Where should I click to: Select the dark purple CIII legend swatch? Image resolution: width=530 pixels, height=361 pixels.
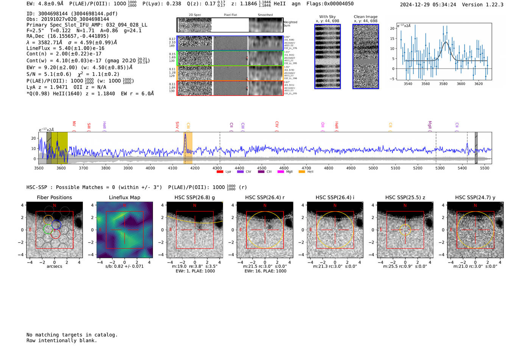(261, 172)
